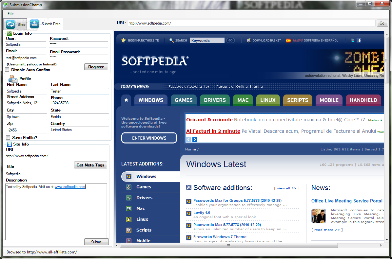Click Get Meta Tags button
The height and width of the screenshot is (259, 392).
(90, 165)
